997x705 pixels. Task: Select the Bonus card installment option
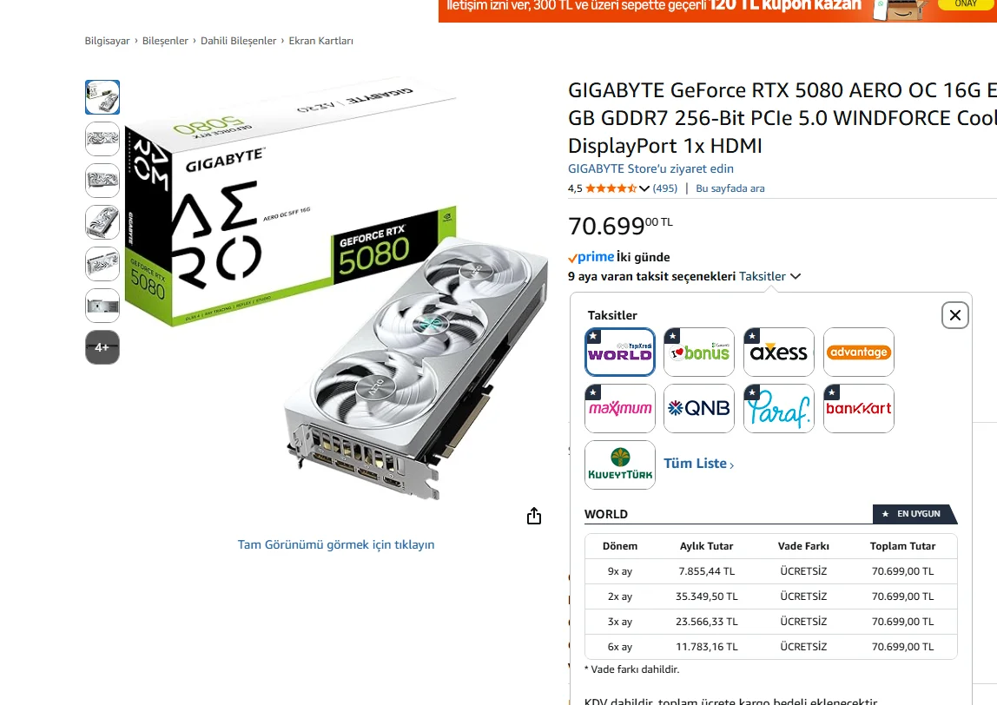click(699, 352)
